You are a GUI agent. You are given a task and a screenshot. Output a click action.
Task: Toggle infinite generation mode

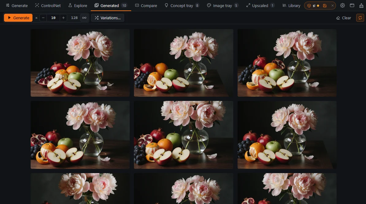[84, 18]
